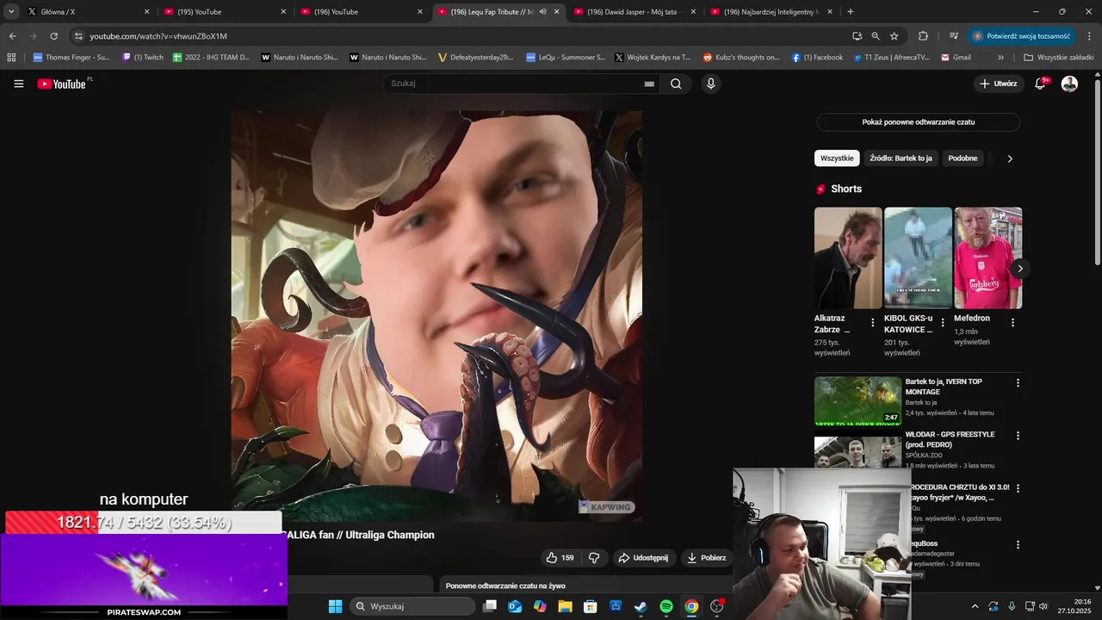The image size is (1102, 620).
Task: Open the IVERN TOP MONTAGE video thumbnail
Action: click(857, 400)
